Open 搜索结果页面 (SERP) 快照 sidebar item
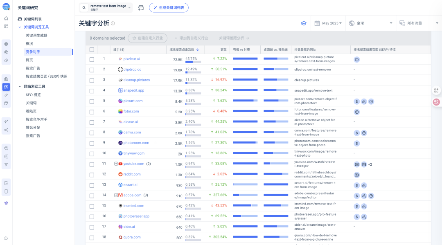 coord(47,76)
